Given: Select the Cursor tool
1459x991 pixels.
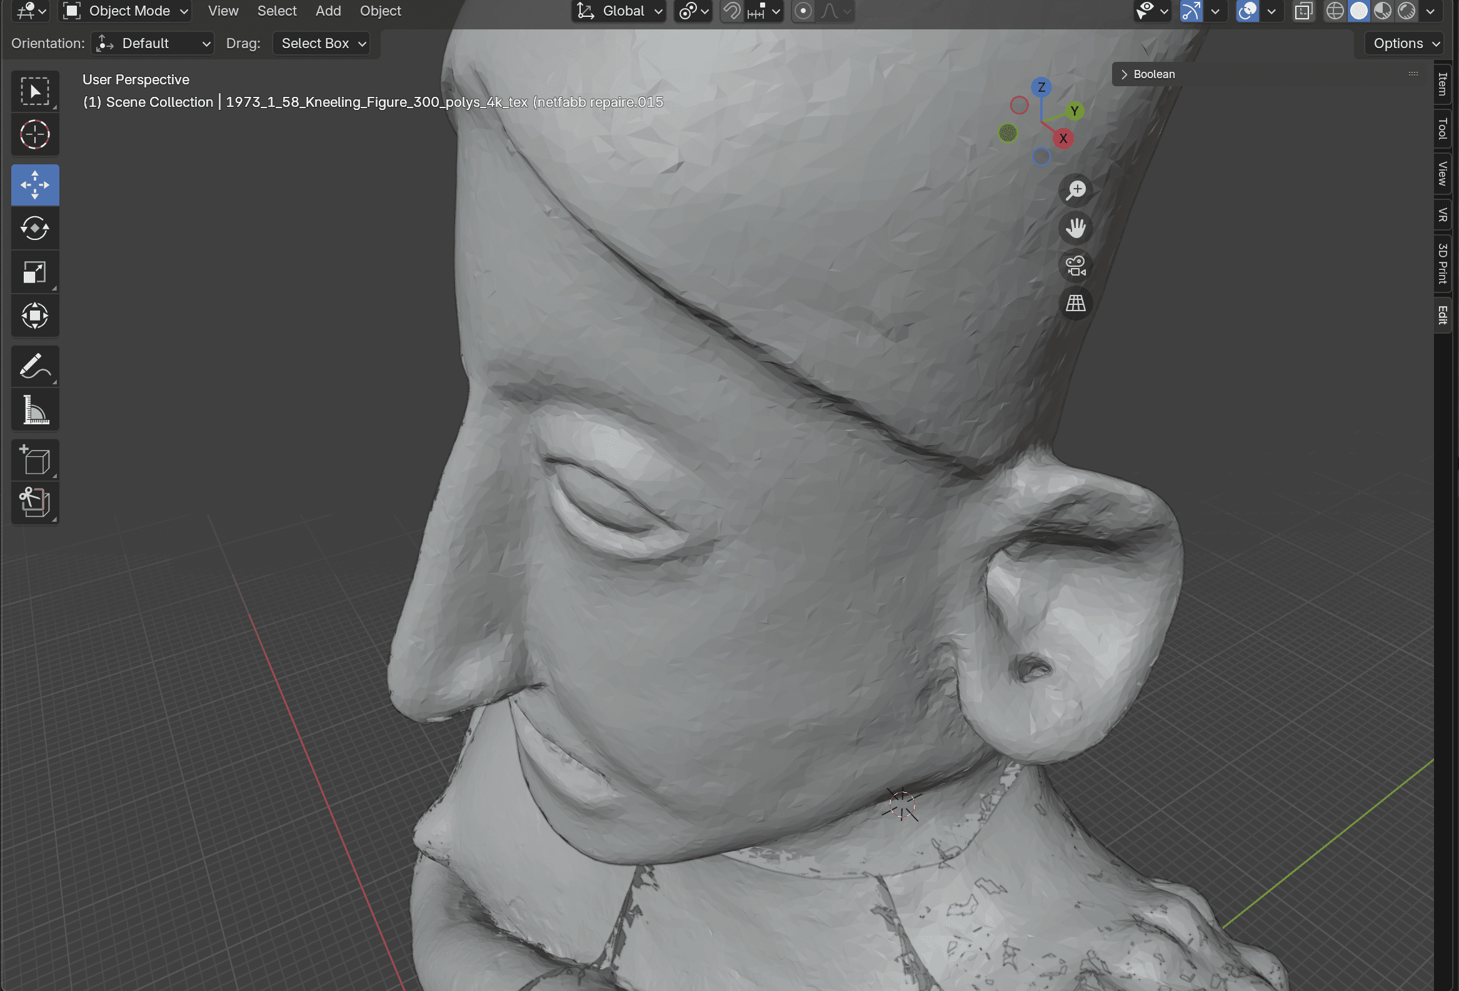Looking at the screenshot, I should click(x=34, y=134).
